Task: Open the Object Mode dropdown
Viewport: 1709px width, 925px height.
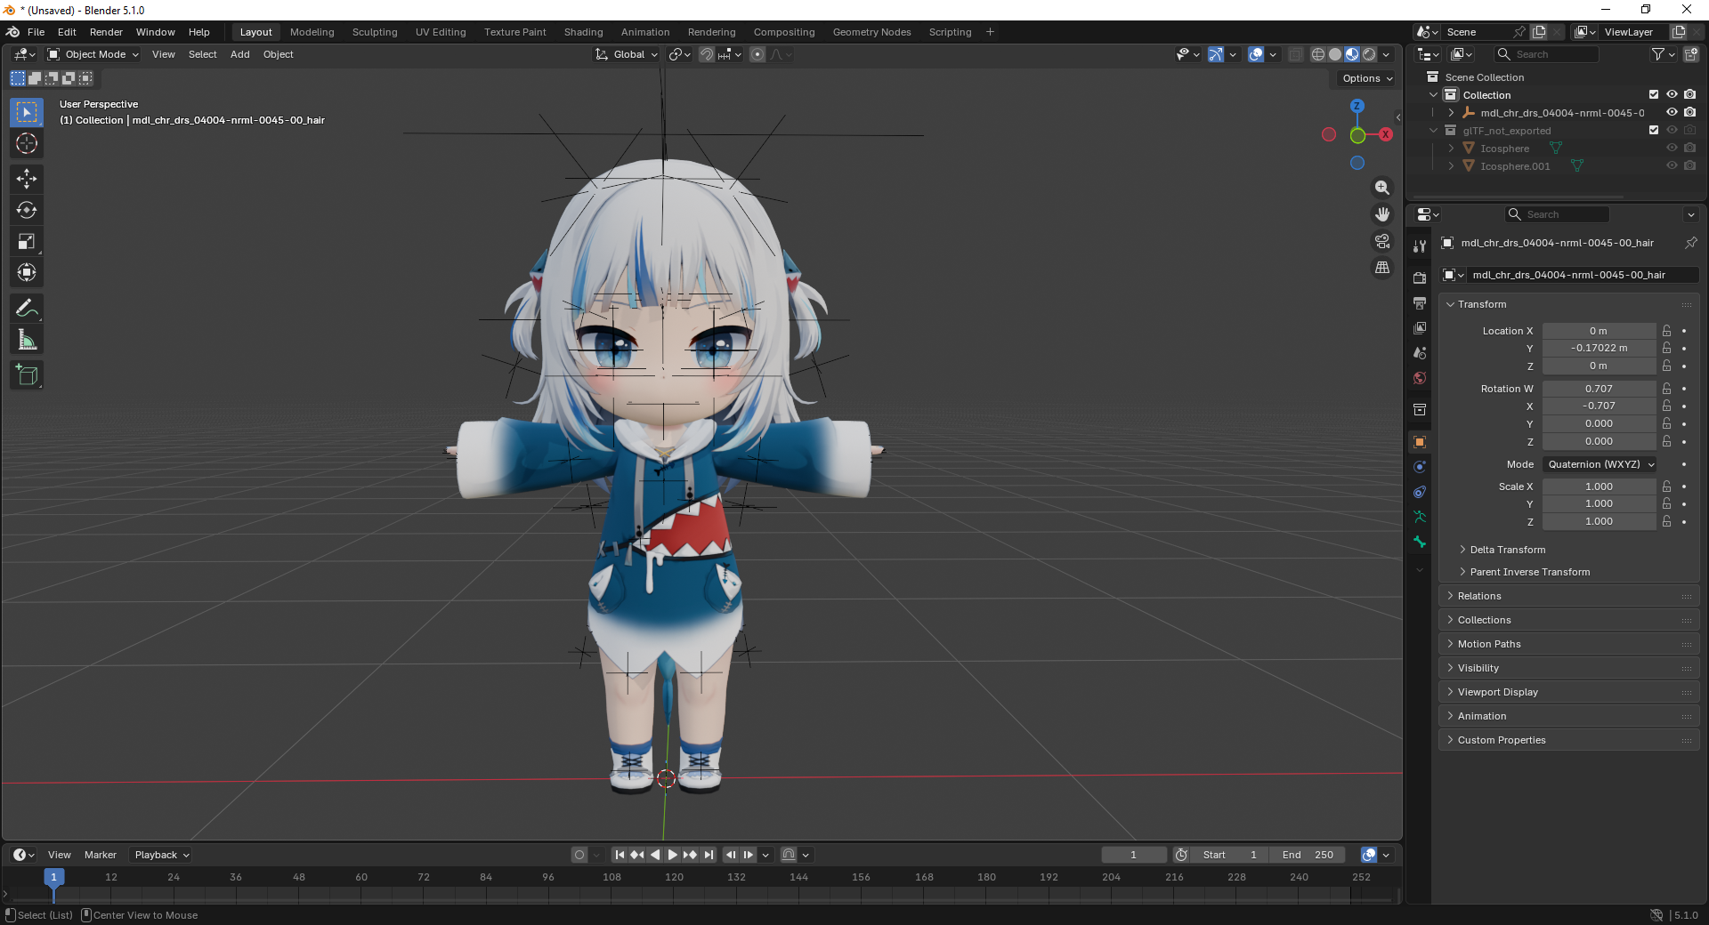Action: [x=93, y=54]
